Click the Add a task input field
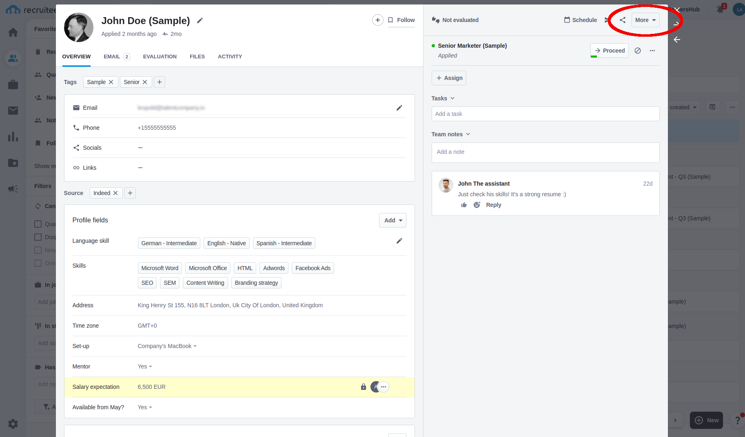Screen dimensions: 745x437 tap(545, 114)
